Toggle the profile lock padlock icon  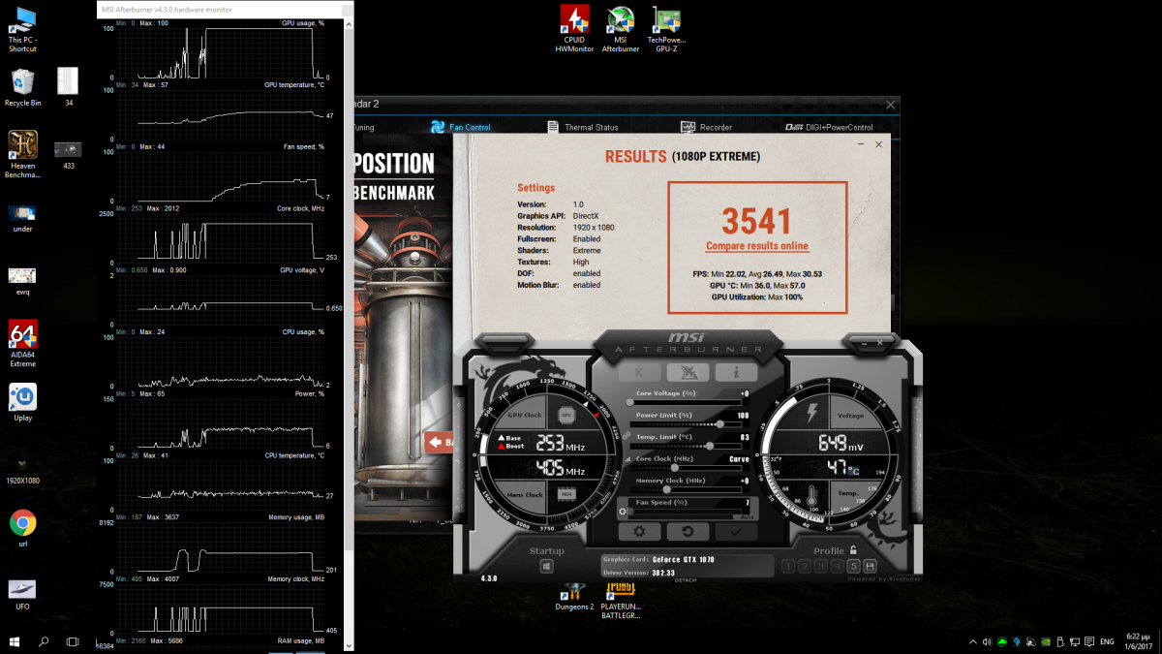853,550
